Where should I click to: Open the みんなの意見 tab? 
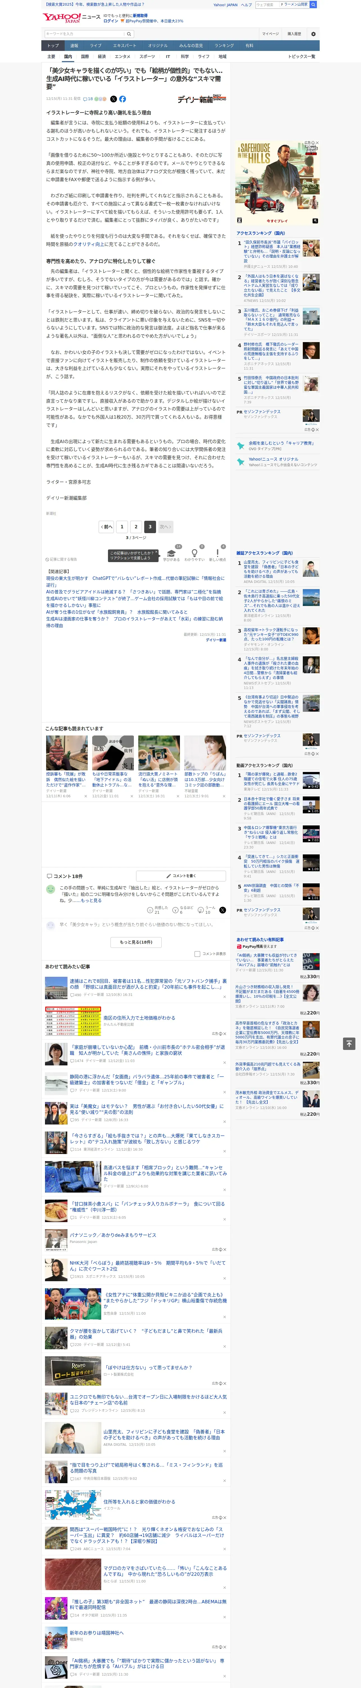tap(191, 45)
